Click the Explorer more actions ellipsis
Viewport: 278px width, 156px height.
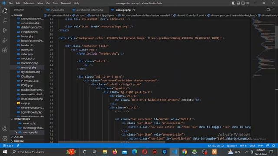click(x=40, y=10)
